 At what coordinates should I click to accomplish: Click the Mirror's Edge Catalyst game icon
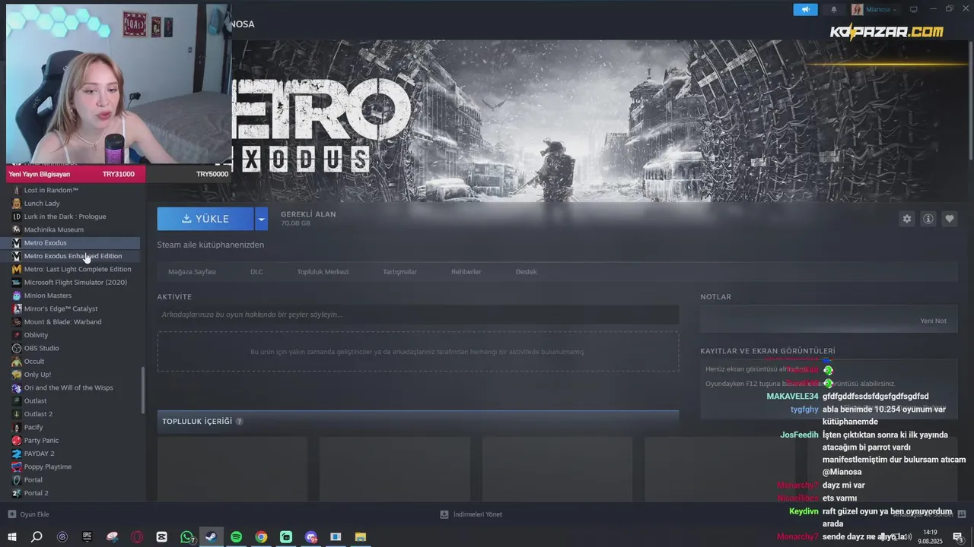[17, 308]
